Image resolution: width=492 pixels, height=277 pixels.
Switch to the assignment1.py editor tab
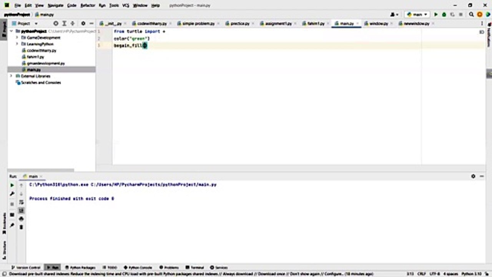278,23
